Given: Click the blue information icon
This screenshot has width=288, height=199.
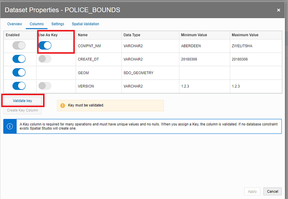Looking at the screenshot, I should [10, 126].
